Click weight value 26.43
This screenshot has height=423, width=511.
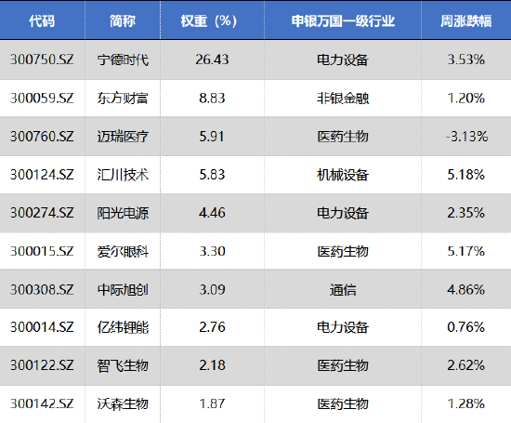click(x=212, y=59)
